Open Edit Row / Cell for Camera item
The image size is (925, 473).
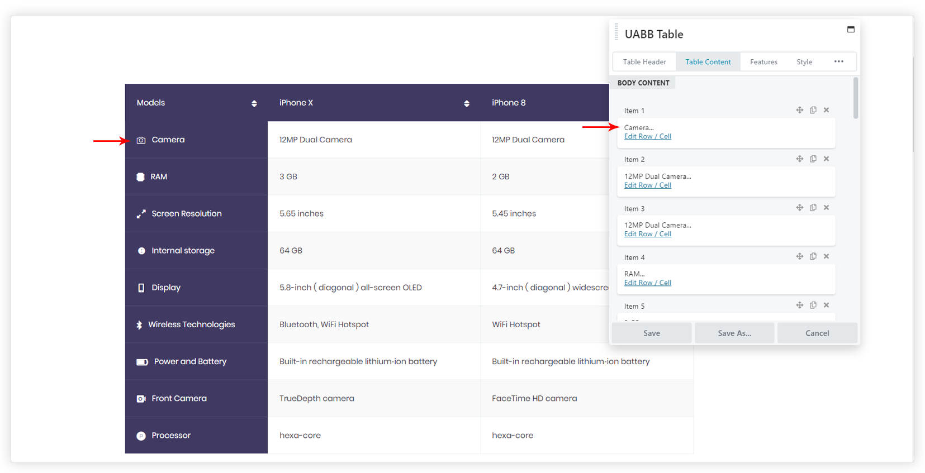pyautogui.click(x=647, y=136)
